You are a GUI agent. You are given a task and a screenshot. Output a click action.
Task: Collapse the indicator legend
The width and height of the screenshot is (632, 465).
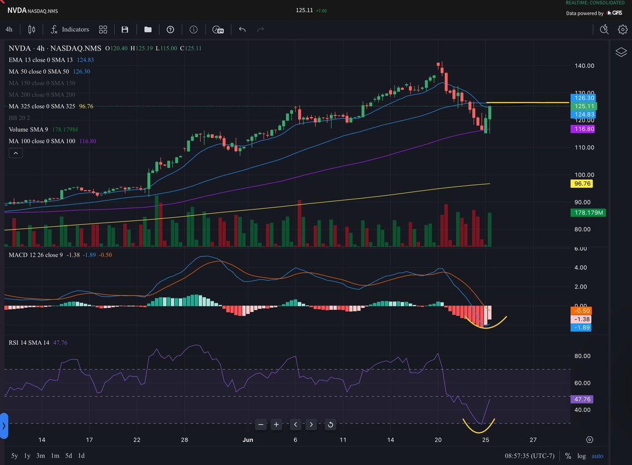[15, 153]
